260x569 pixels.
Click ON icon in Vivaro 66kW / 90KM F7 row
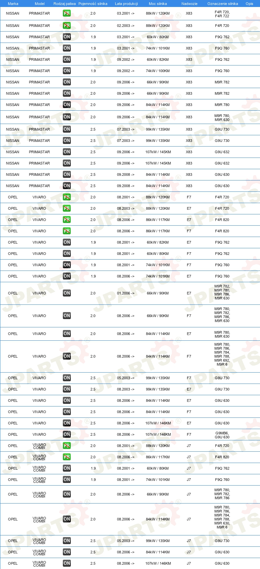(67, 316)
